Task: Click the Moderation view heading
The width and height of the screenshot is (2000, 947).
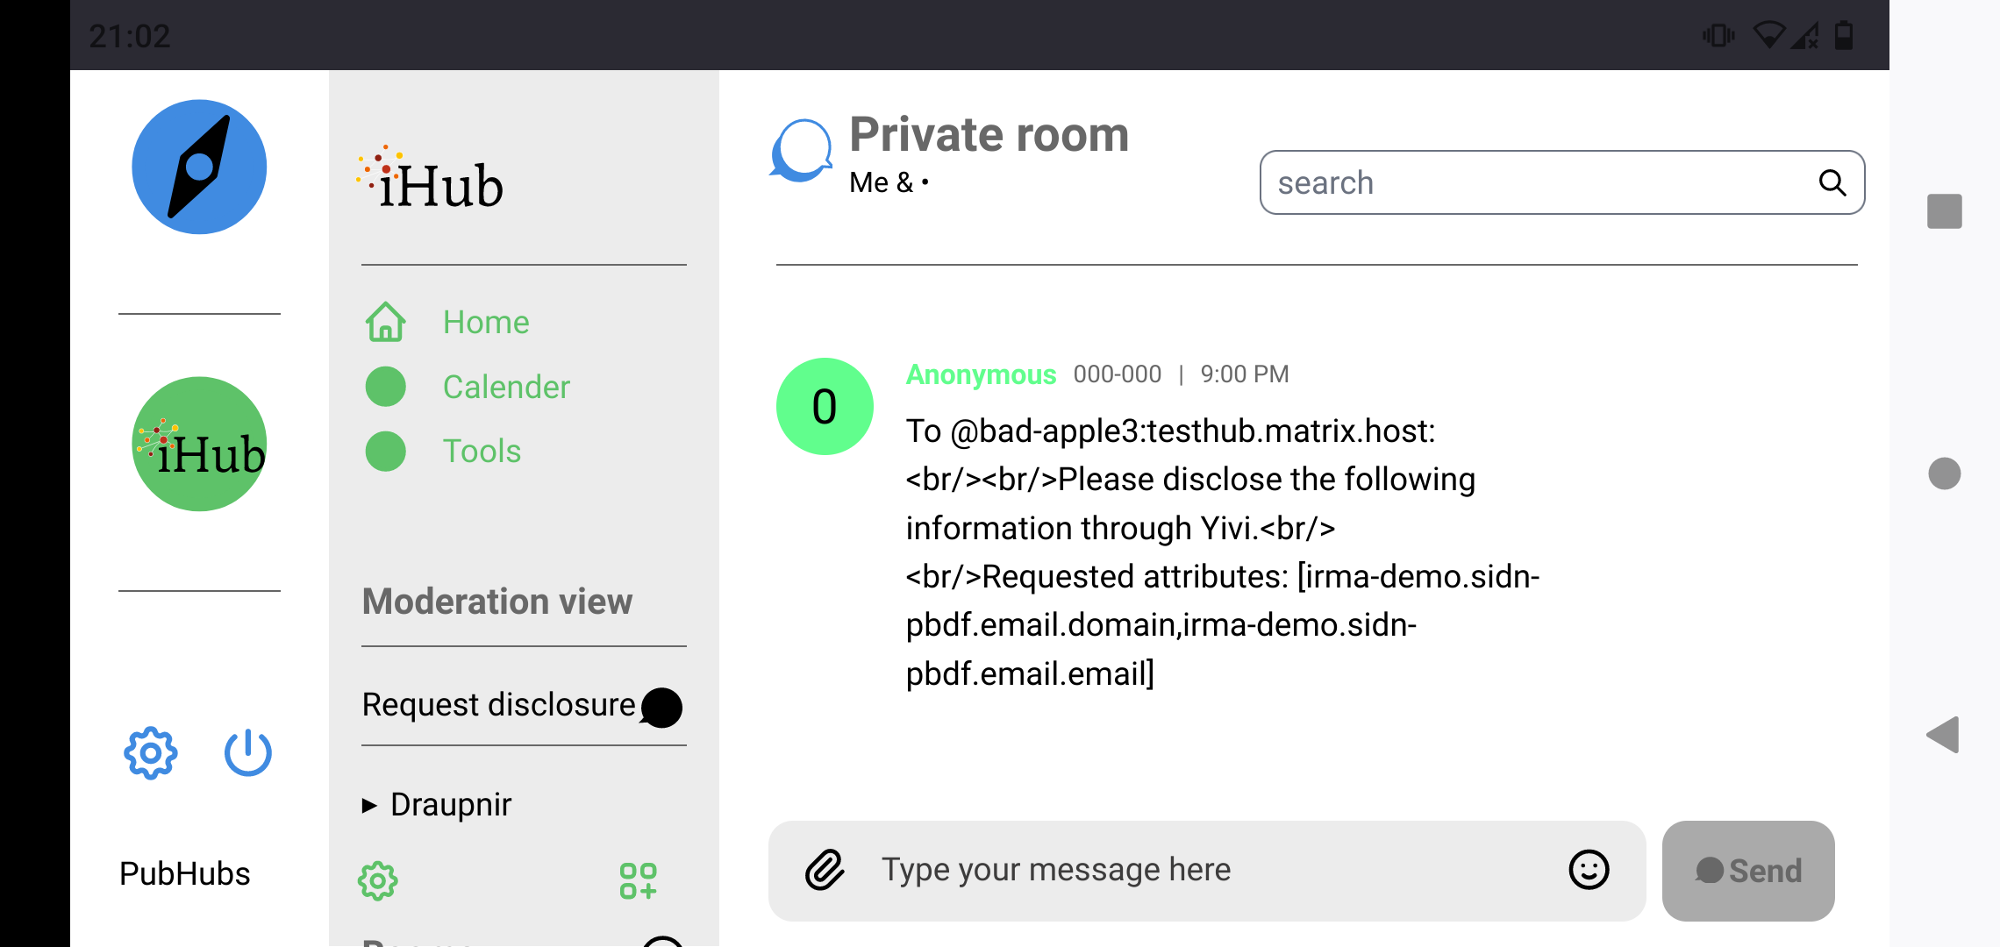Action: (497, 602)
